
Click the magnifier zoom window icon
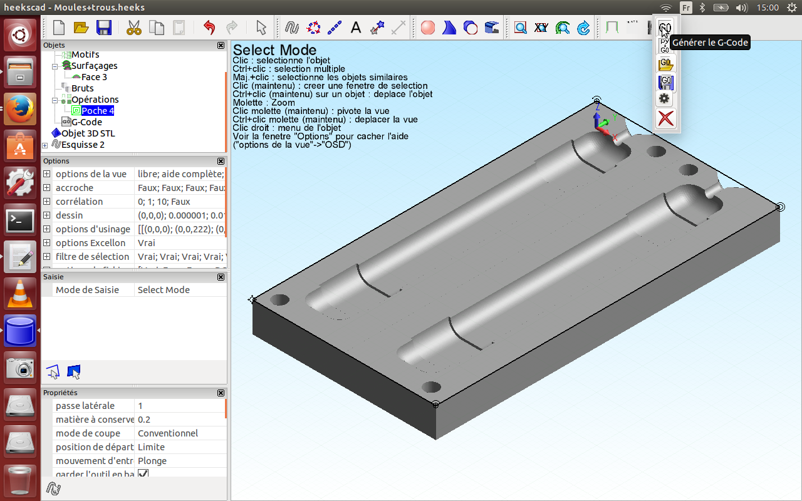pos(520,28)
